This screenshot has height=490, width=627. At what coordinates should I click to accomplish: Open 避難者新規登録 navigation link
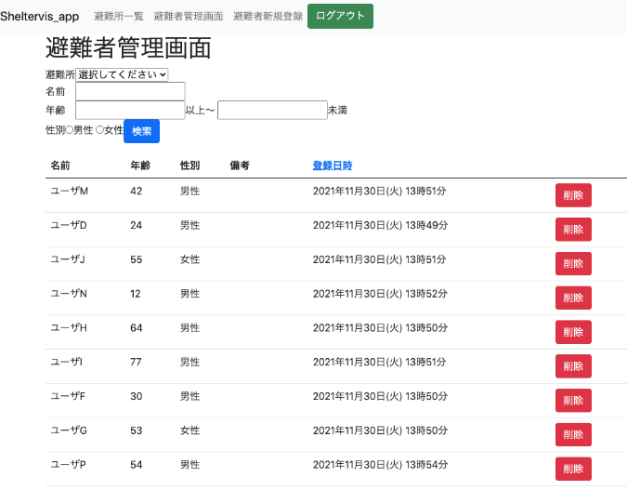click(x=268, y=17)
